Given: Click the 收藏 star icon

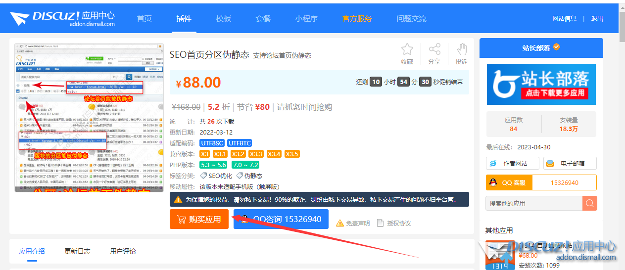Looking at the screenshot, I should [407, 49].
